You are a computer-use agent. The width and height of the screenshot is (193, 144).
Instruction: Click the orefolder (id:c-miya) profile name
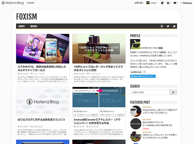point(149,48)
